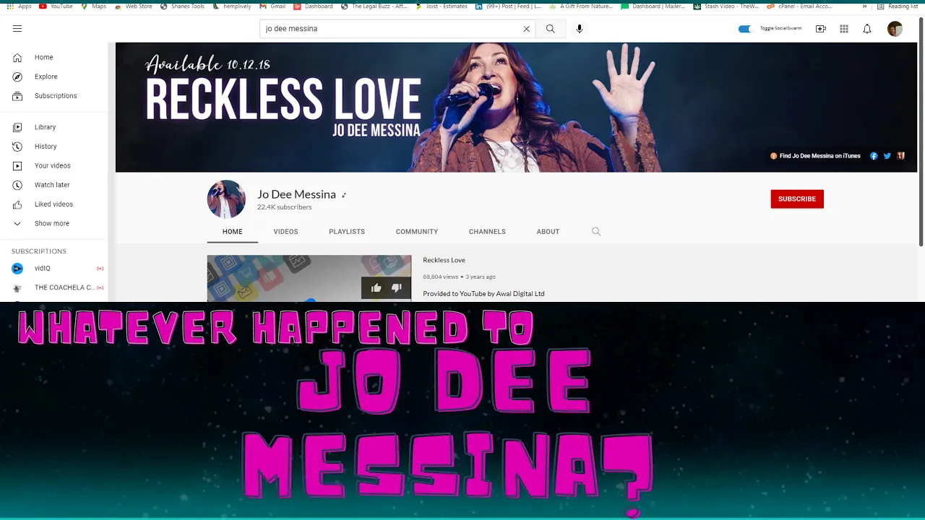Click the magnifier search button

551,29
